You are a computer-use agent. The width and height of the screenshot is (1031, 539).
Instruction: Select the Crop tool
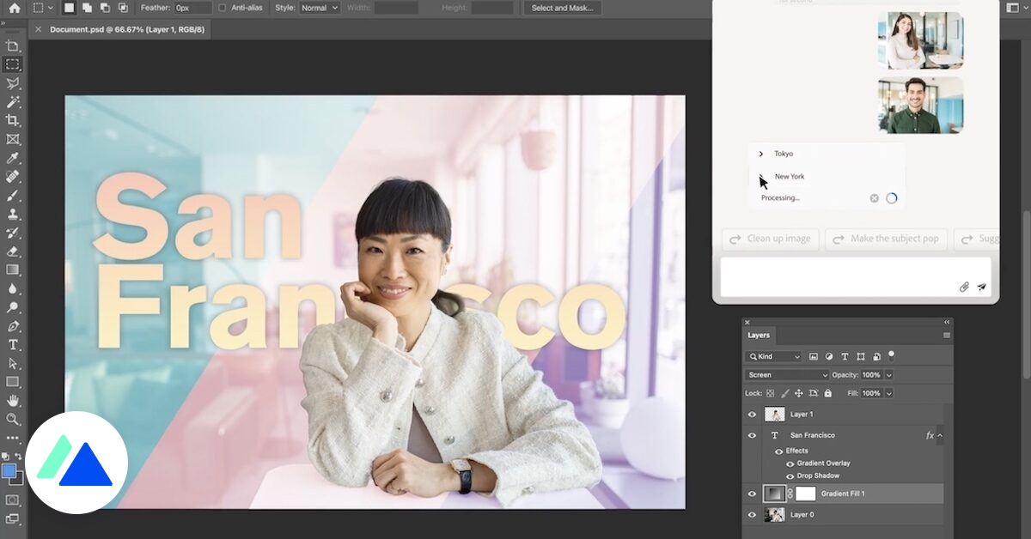12,119
